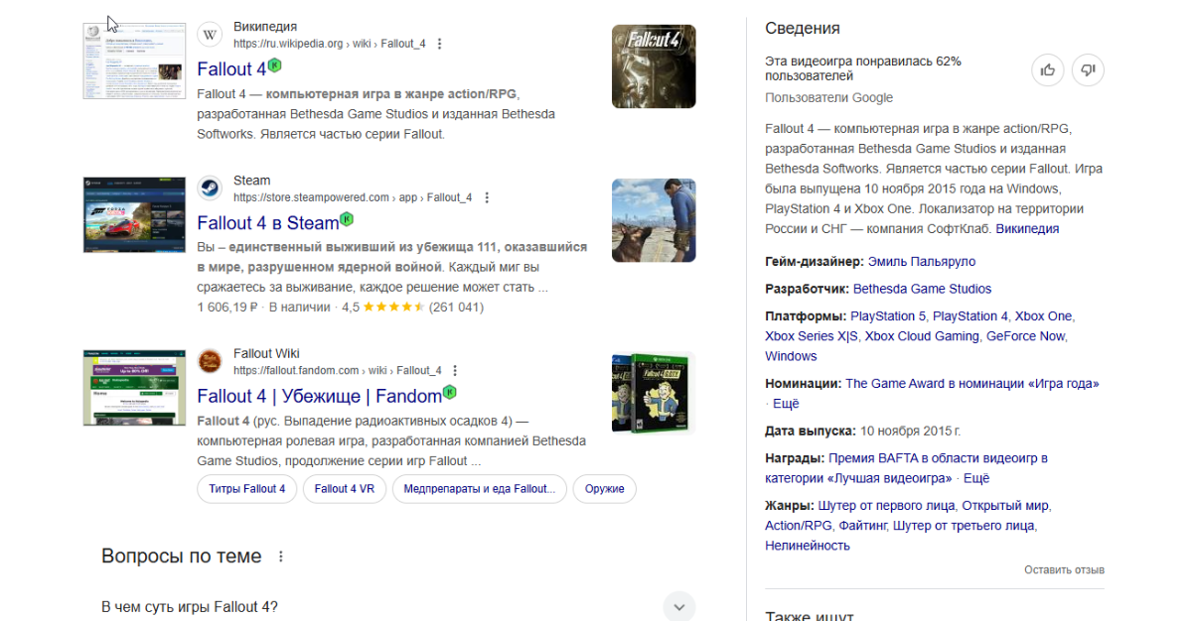Click Windows platform link
The image size is (1192, 621).
click(791, 356)
